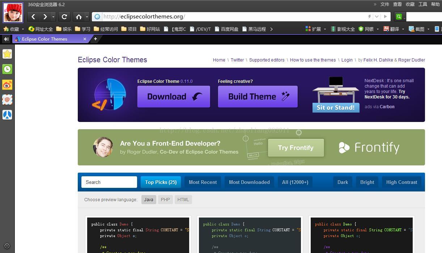Click the browser search input field

(x=424, y=16)
